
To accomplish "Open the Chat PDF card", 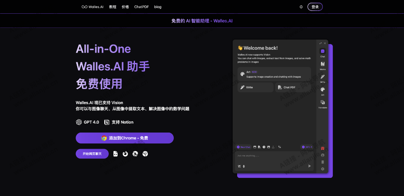I will (x=293, y=87).
